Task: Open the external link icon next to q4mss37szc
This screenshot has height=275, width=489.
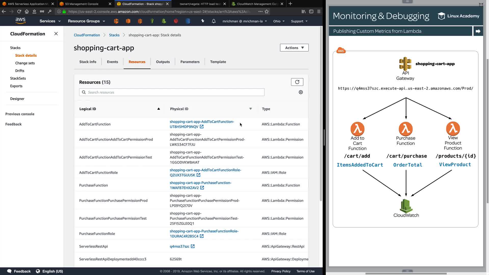Action: [193, 246]
